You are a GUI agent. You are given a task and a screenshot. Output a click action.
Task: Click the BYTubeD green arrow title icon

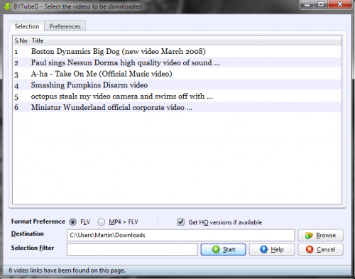pyautogui.click(x=7, y=6)
